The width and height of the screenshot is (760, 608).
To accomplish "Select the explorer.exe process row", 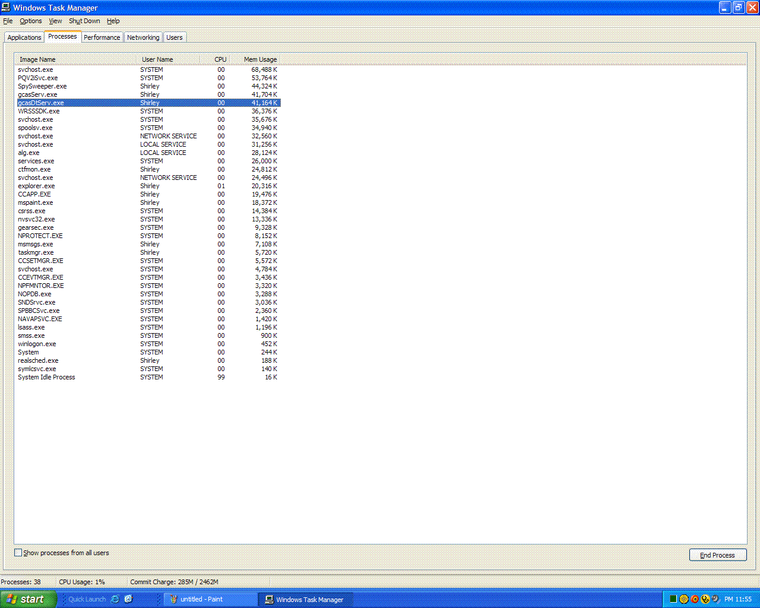I will (x=36, y=186).
